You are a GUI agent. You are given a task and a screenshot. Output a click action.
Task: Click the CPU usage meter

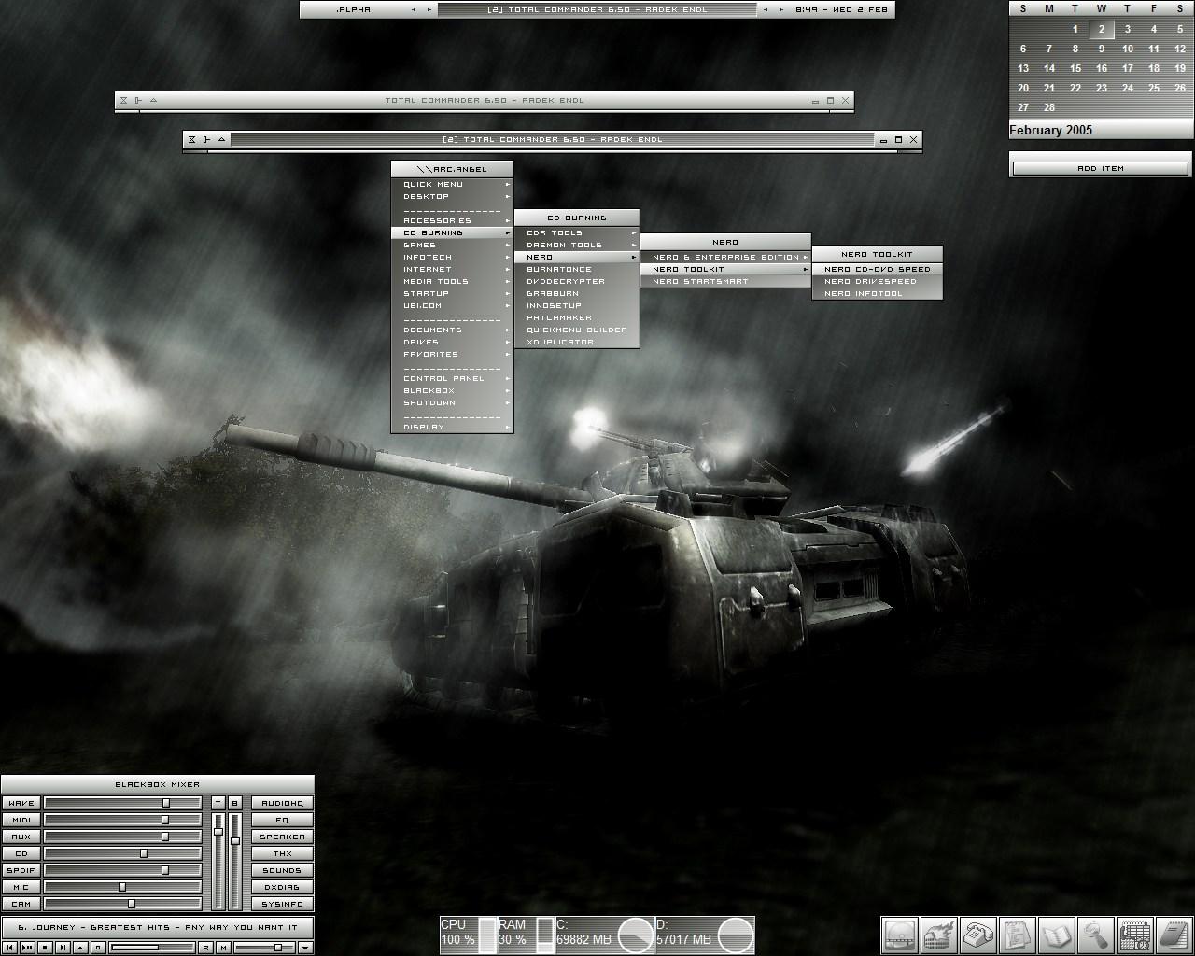[x=468, y=935]
